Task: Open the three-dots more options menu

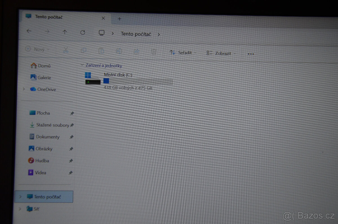Action: (251, 54)
